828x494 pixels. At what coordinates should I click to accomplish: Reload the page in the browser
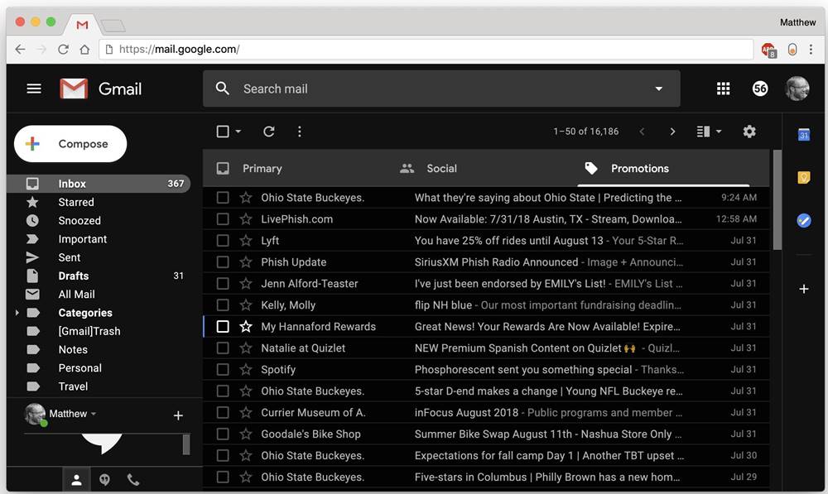pos(63,49)
